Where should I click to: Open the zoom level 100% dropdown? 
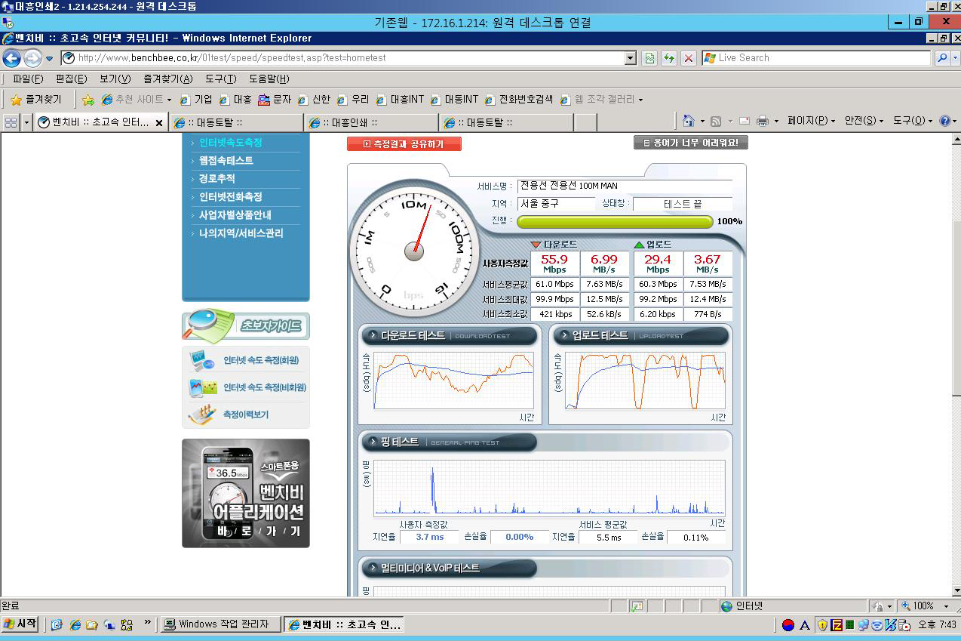click(x=946, y=606)
